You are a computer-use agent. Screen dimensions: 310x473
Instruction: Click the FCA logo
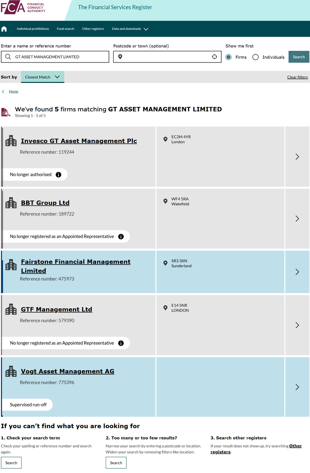point(23,8)
